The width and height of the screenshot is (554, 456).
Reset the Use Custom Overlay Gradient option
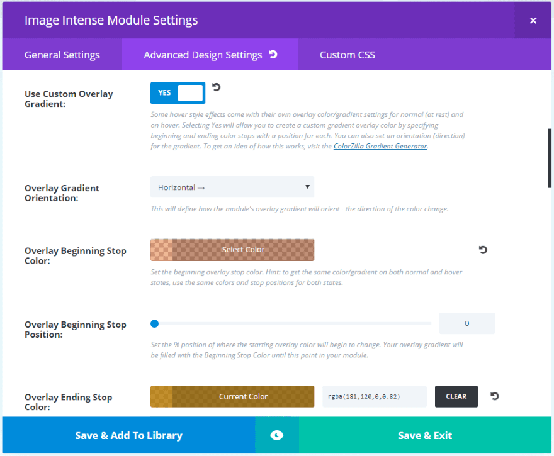(216, 87)
